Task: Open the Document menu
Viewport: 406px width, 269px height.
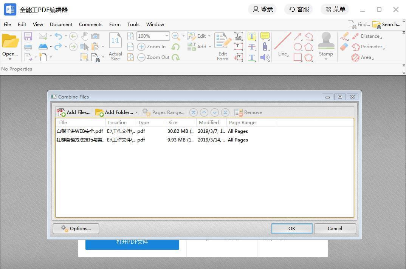Action: point(61,24)
